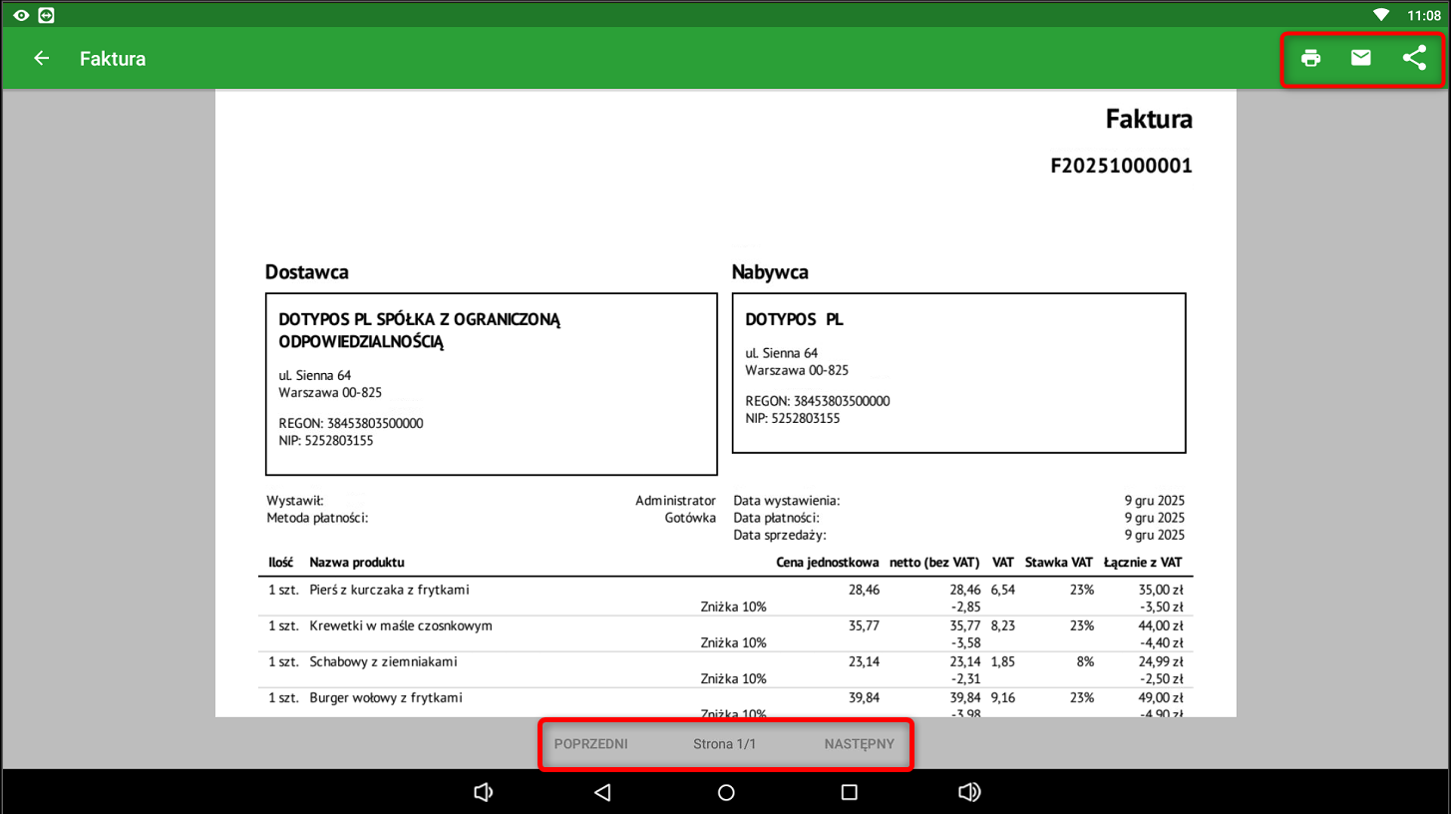Select the Dostawca company details box
The image size is (1451, 814).
coord(491,384)
